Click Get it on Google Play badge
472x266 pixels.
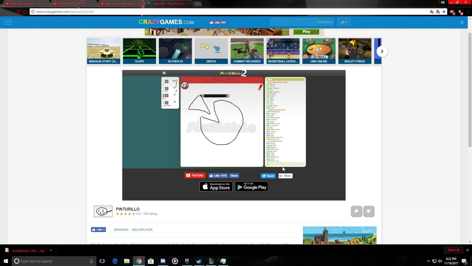click(x=251, y=187)
